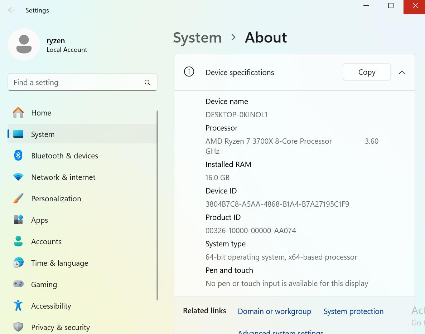Viewport: 425px width, 334px height.
Task: Minimize the Settings window
Action: point(366,6)
